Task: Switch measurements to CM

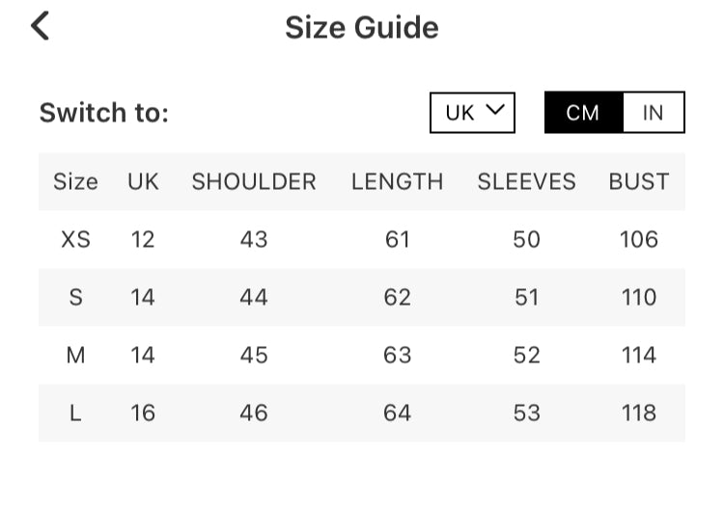Action: [583, 113]
